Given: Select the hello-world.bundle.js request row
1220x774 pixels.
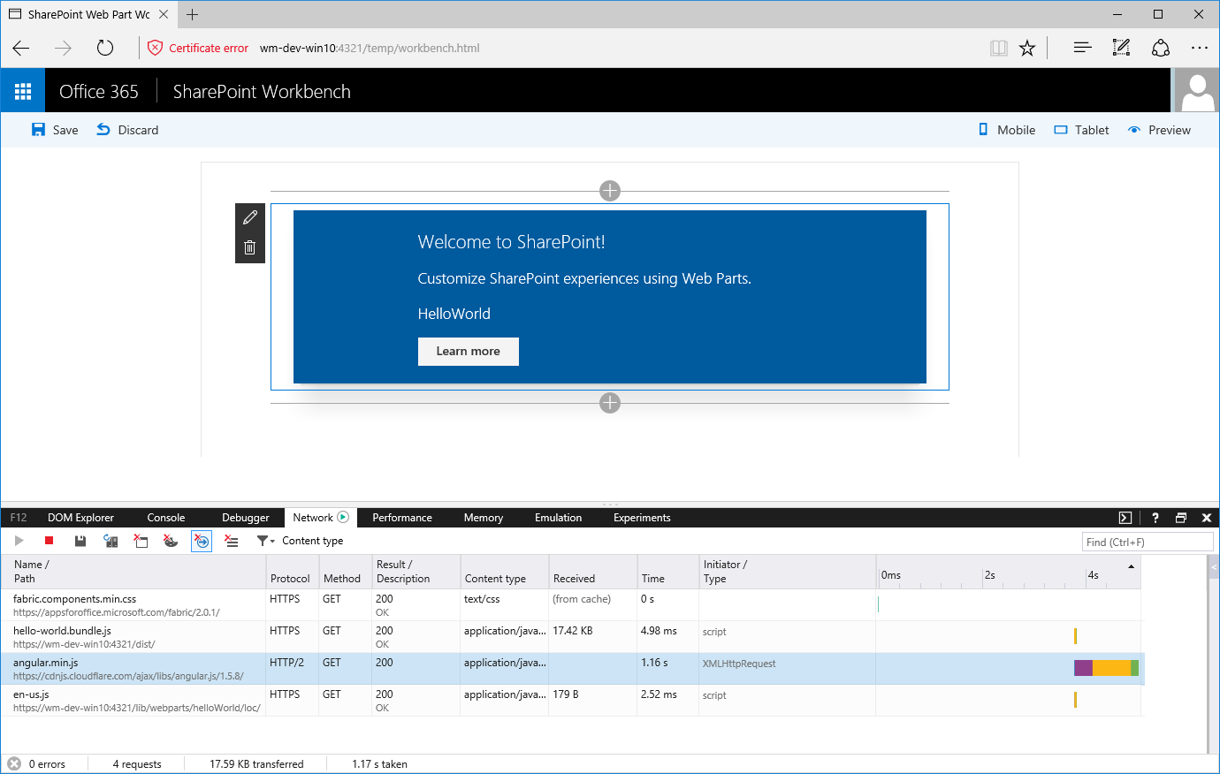Looking at the screenshot, I should (x=571, y=637).
